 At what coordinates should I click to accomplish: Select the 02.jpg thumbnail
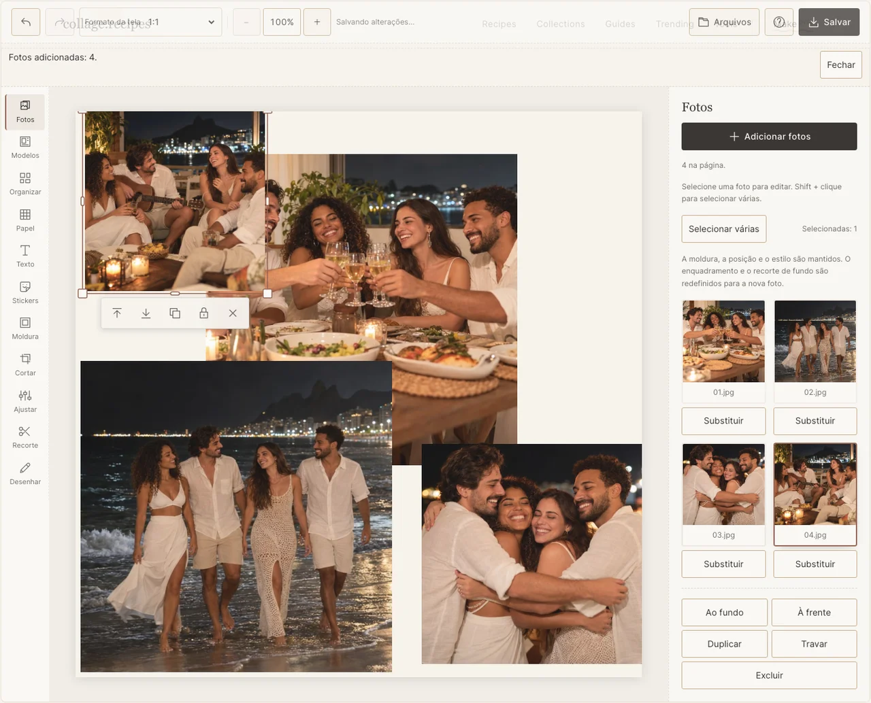(815, 351)
